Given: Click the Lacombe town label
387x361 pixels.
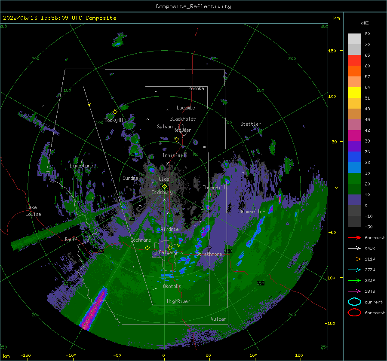Looking at the screenshot, I should click(186, 108).
